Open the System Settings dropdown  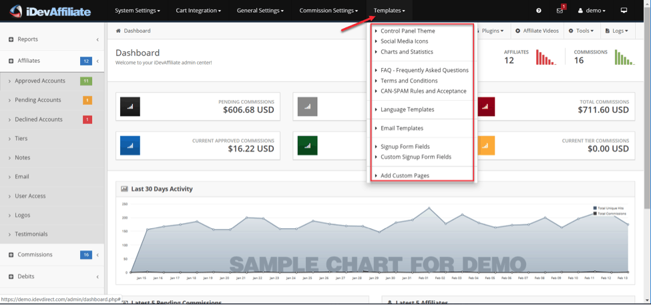(138, 11)
